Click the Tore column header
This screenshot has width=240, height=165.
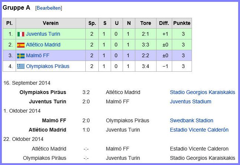point(146,23)
